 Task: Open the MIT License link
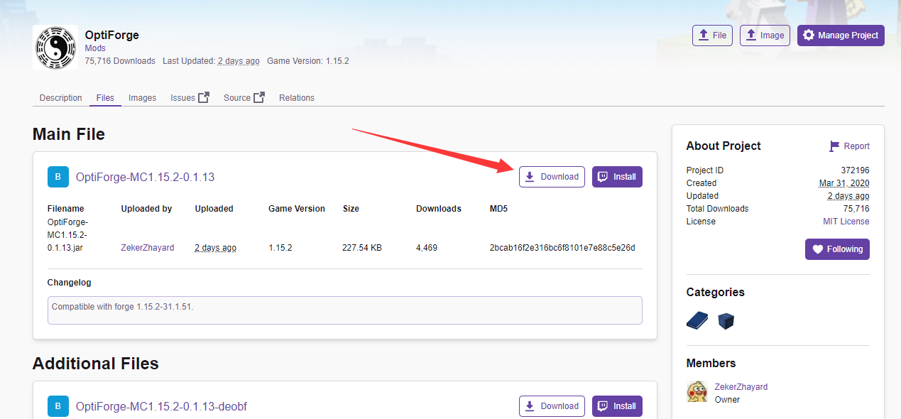(846, 222)
